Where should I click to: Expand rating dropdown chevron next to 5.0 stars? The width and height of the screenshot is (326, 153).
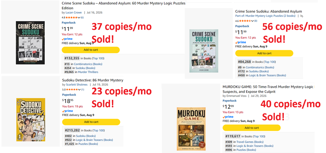[79, 90]
